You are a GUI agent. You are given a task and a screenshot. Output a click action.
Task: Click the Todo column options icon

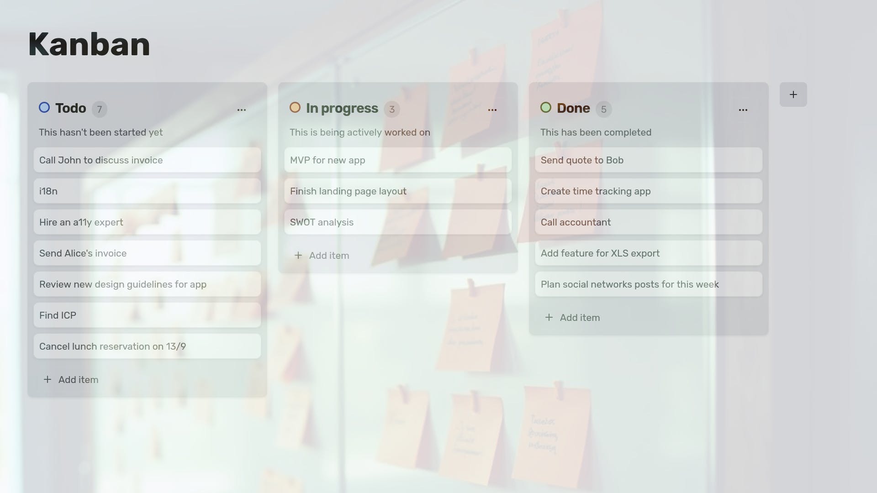(x=242, y=109)
